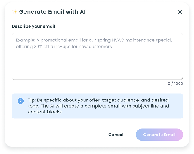
Task: Click the blue info icon in the tip
Action: [x=20, y=101]
